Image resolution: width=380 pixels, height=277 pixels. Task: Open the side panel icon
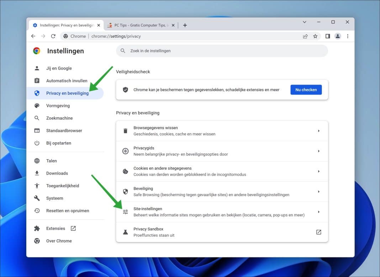click(x=327, y=36)
